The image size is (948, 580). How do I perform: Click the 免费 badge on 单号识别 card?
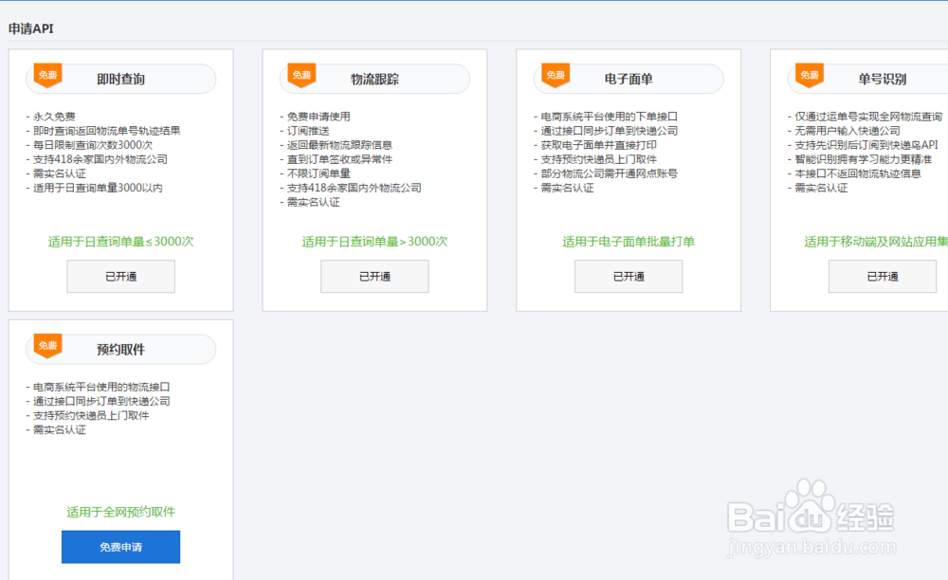point(809,73)
